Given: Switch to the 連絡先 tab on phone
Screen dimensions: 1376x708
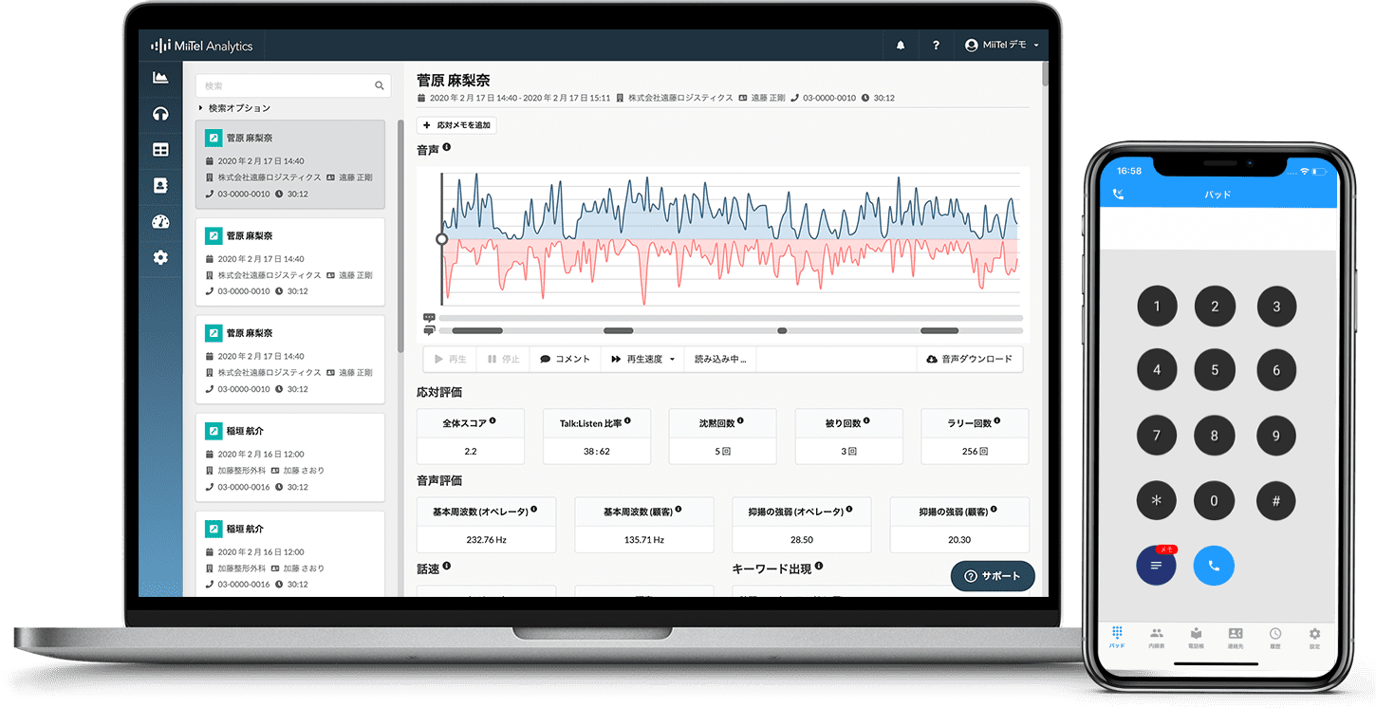Looking at the screenshot, I should tap(1235, 637).
